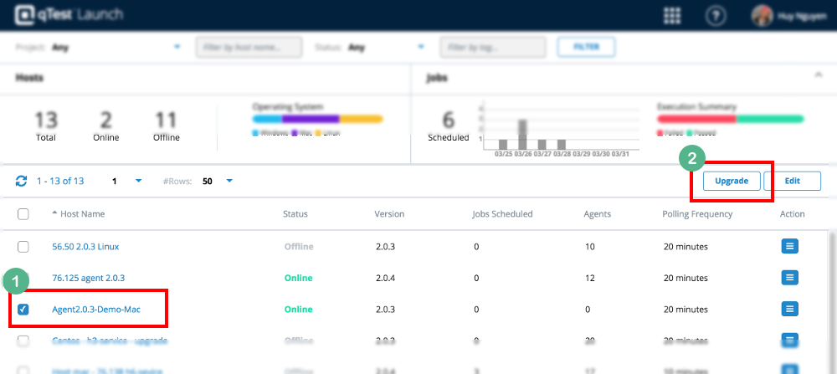Click the refresh hosts icon
This screenshot has width=837, height=374.
[22, 181]
